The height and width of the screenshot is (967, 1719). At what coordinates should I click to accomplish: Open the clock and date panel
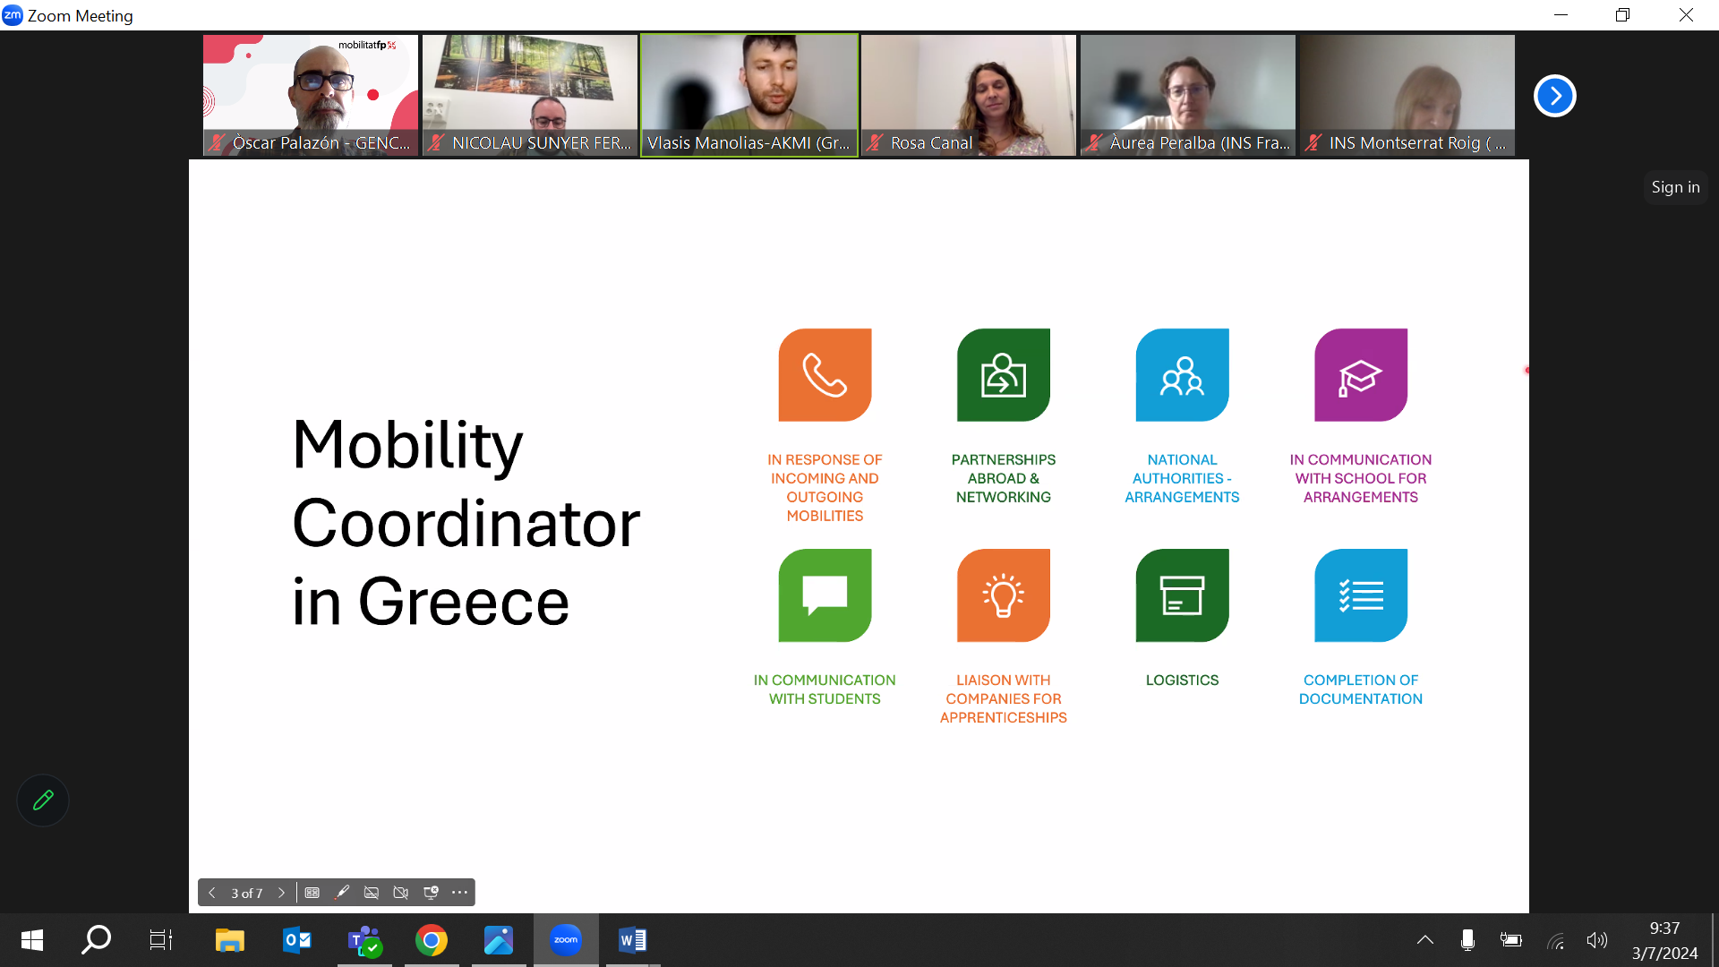pyautogui.click(x=1664, y=940)
